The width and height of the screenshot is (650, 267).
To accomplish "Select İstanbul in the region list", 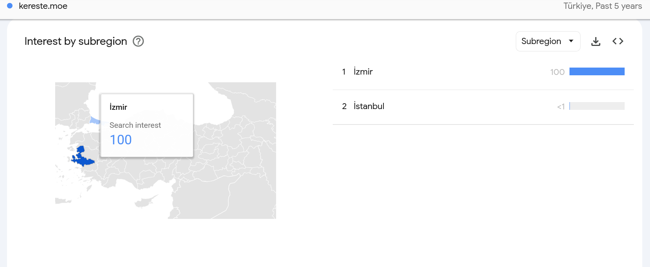I will pyautogui.click(x=369, y=106).
